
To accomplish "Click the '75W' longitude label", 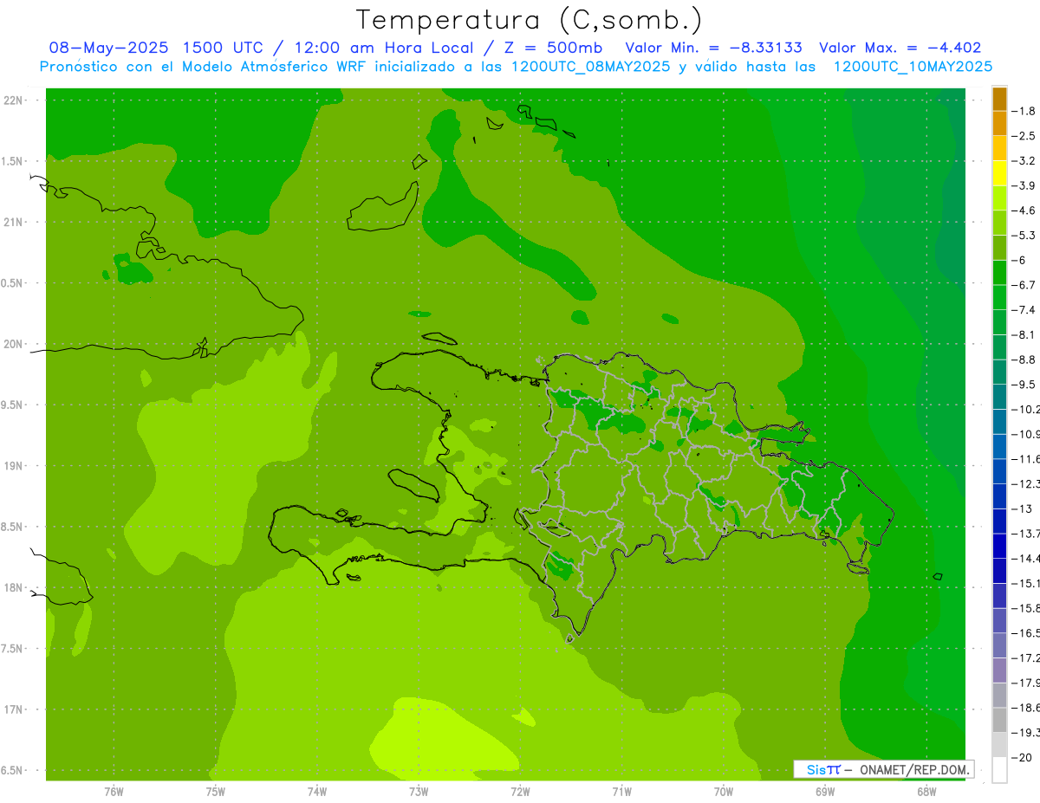I will (216, 790).
